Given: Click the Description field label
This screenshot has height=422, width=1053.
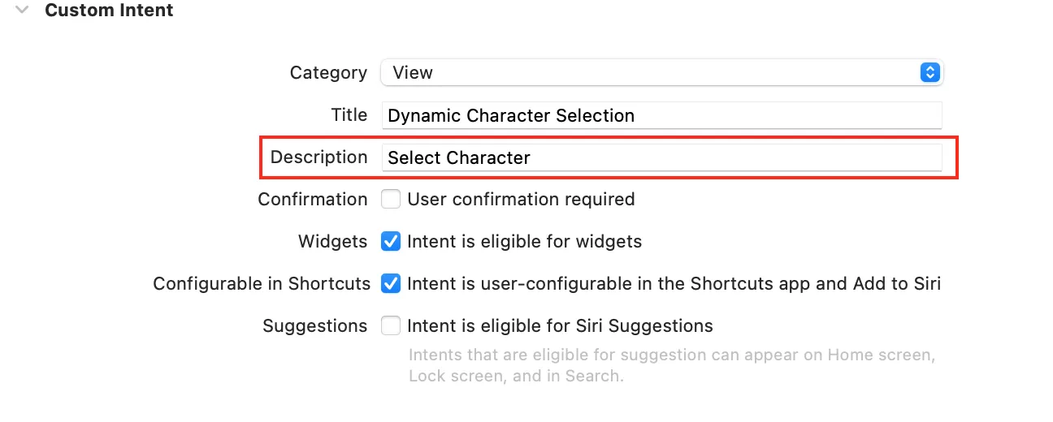Looking at the screenshot, I should coord(318,157).
